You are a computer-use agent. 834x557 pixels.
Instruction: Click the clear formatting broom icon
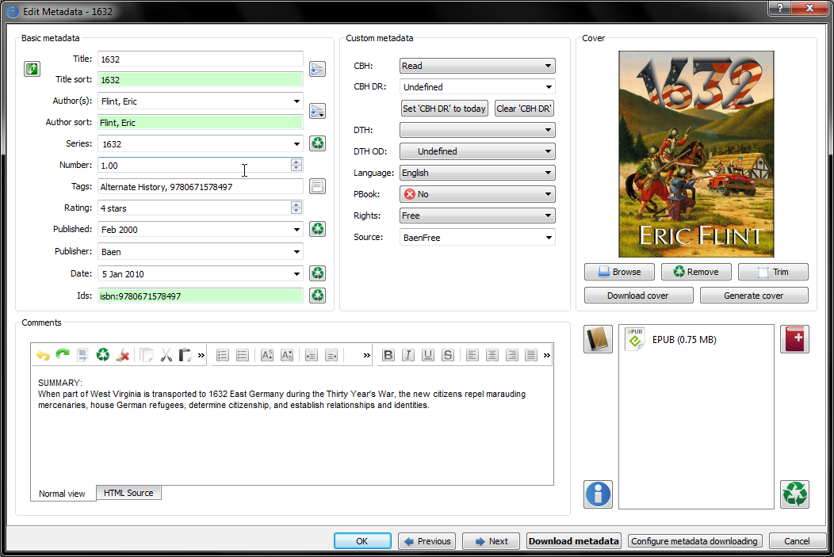(x=123, y=355)
